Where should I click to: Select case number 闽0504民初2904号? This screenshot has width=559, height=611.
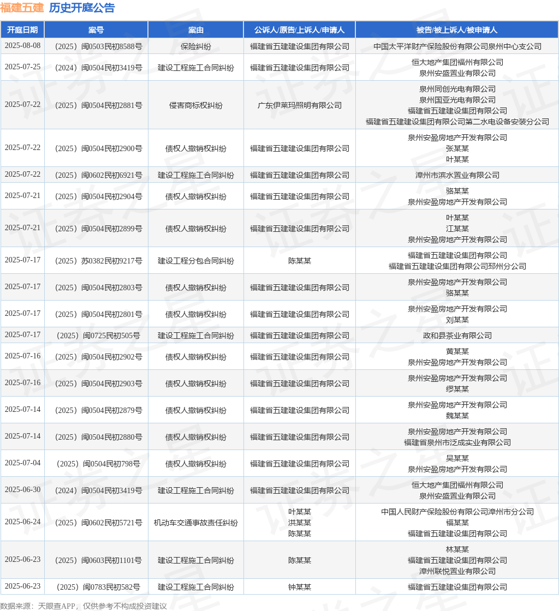coord(99,196)
